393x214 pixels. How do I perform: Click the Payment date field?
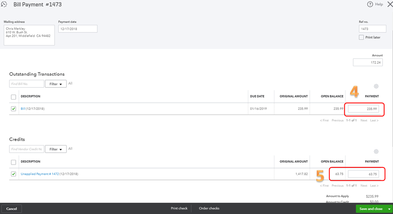click(x=78, y=29)
